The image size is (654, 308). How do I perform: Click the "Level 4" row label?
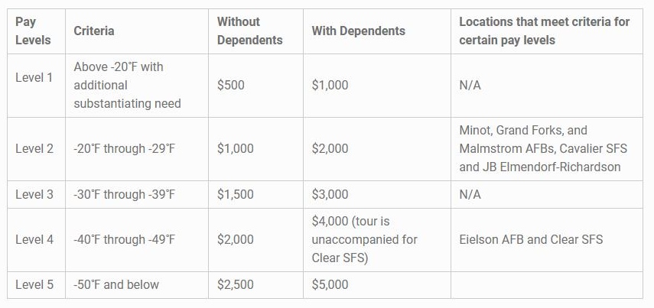point(34,239)
